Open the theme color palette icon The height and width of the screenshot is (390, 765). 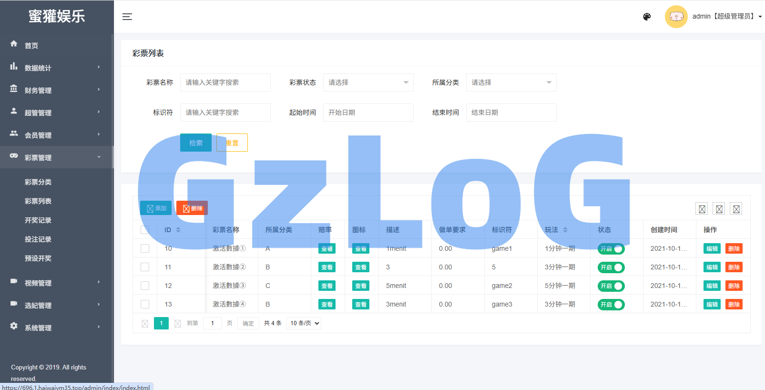click(647, 17)
